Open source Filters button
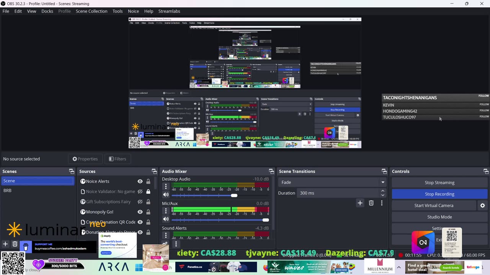This screenshot has height=275, width=490. pos(117,159)
